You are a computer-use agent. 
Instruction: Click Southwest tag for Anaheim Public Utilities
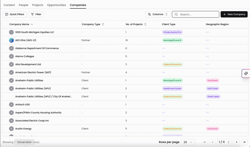(212, 81)
